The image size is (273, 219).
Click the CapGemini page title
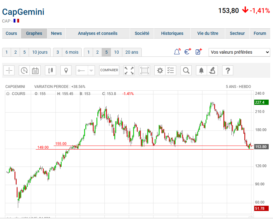tap(23, 12)
